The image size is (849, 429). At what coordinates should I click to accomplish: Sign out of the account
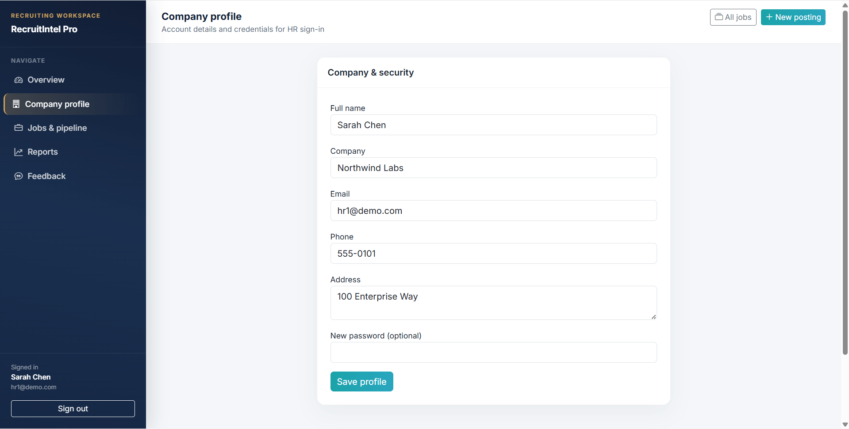[x=73, y=409]
